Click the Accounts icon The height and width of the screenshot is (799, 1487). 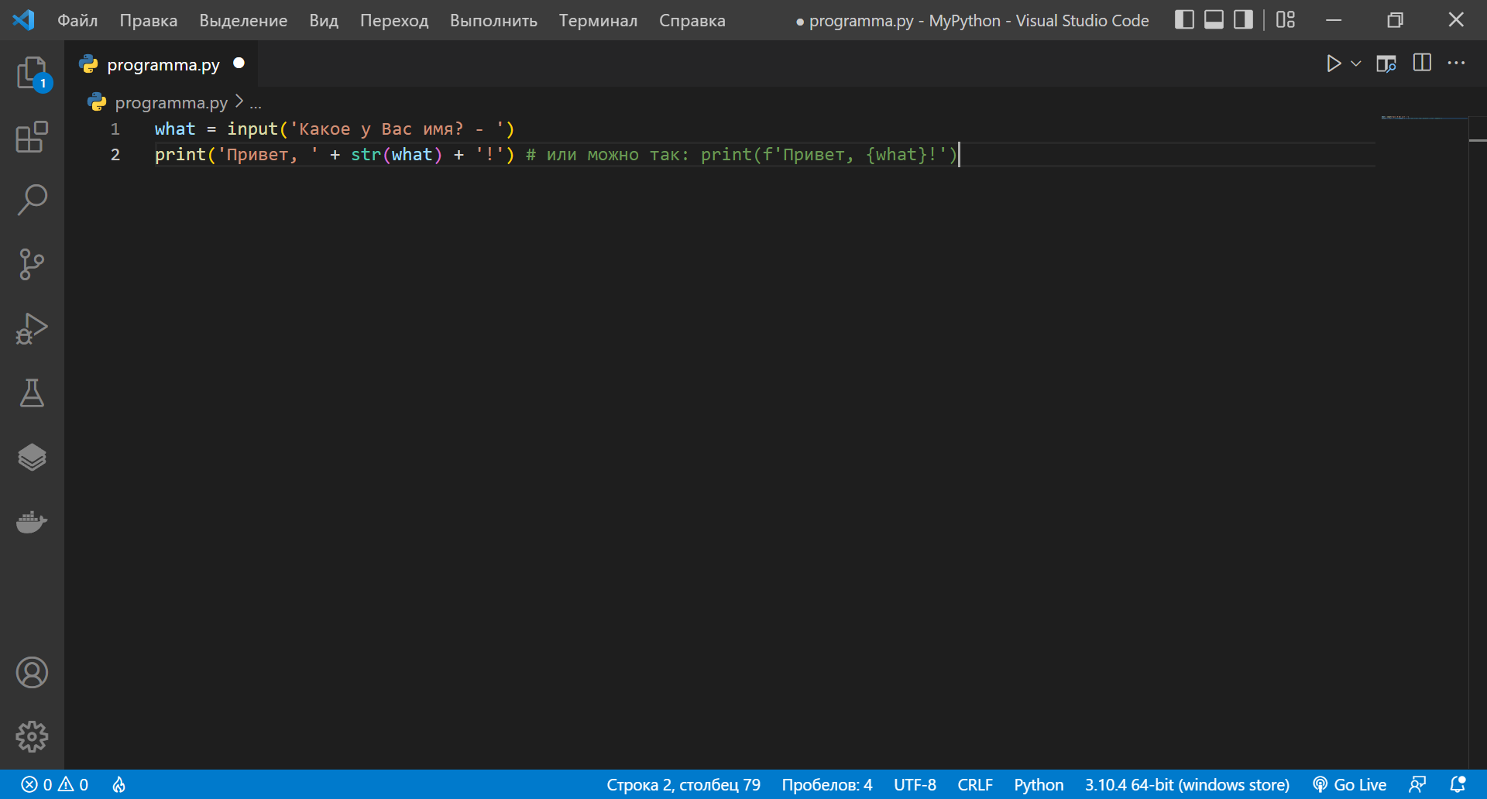32,673
